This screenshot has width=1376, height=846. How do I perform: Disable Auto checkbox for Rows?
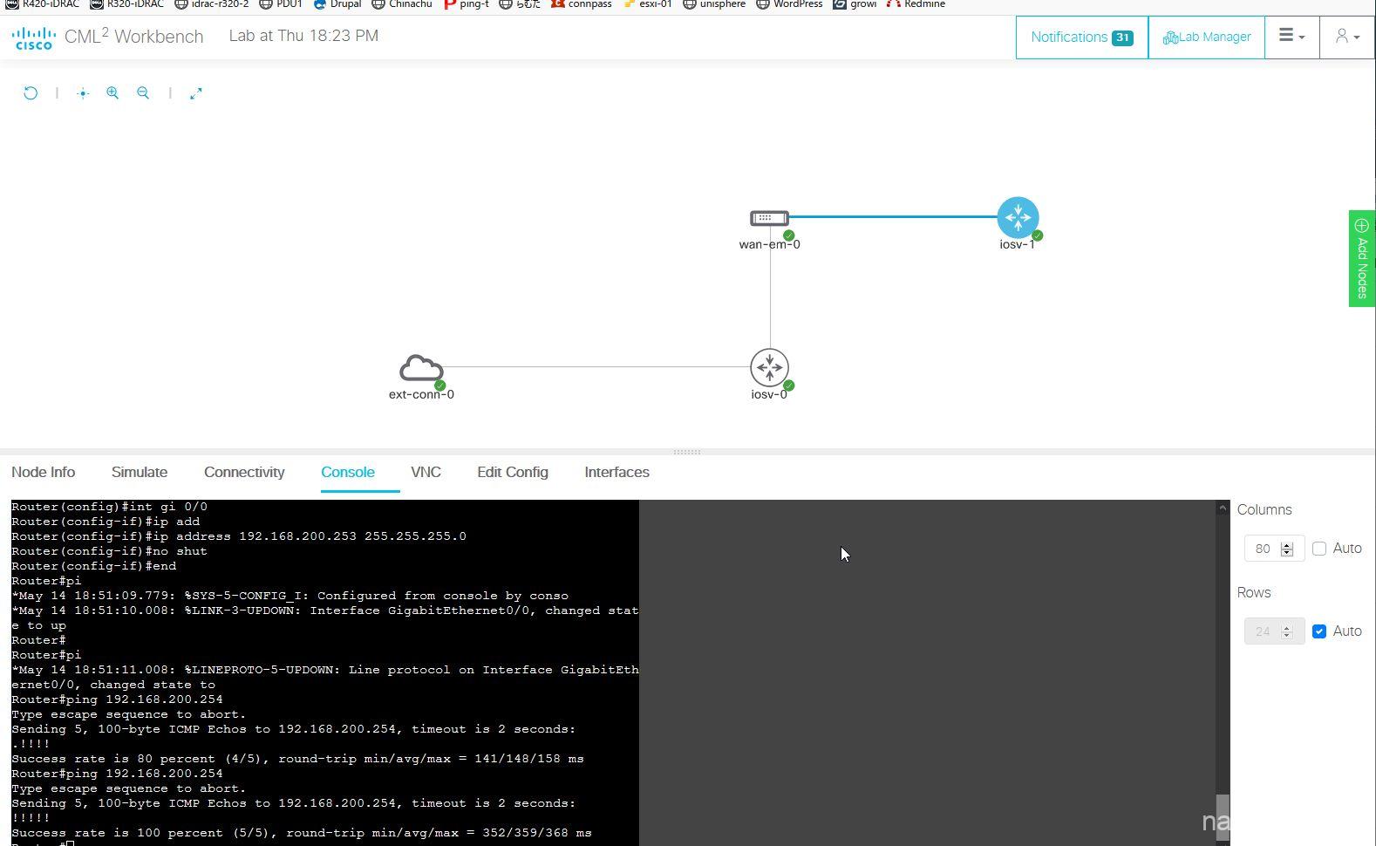point(1319,631)
